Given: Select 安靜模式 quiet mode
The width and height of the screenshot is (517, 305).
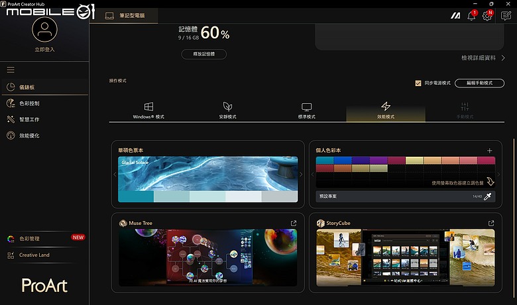Looking at the screenshot, I should tap(227, 111).
